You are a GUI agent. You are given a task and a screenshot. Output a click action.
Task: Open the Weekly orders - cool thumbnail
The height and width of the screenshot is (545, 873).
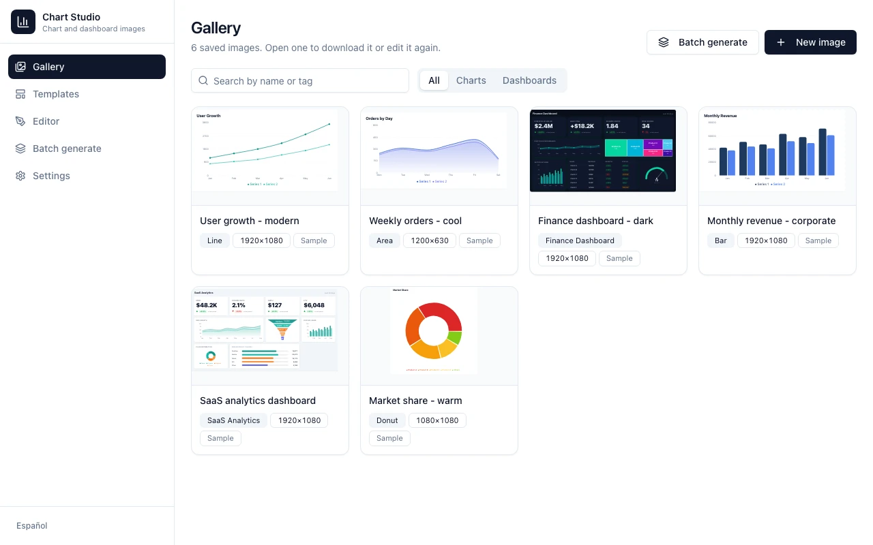[x=439, y=156]
